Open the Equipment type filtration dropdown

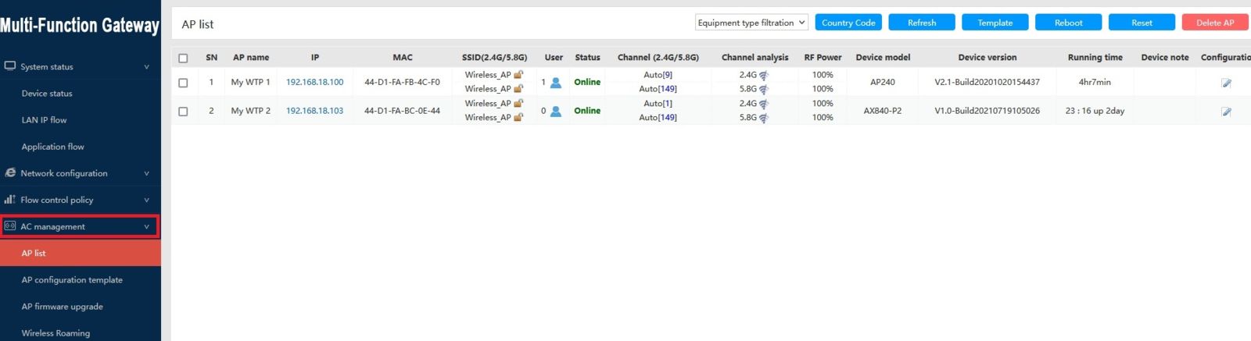click(751, 23)
